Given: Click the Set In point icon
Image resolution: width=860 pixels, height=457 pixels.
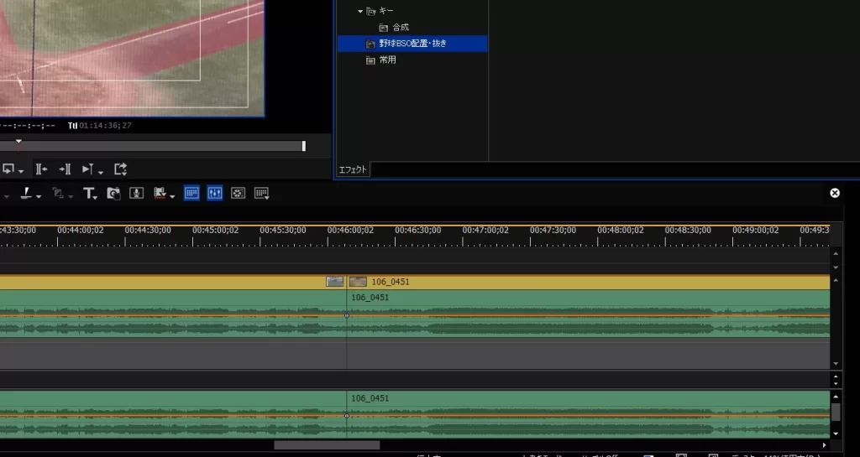Looking at the screenshot, I should coord(41,169).
